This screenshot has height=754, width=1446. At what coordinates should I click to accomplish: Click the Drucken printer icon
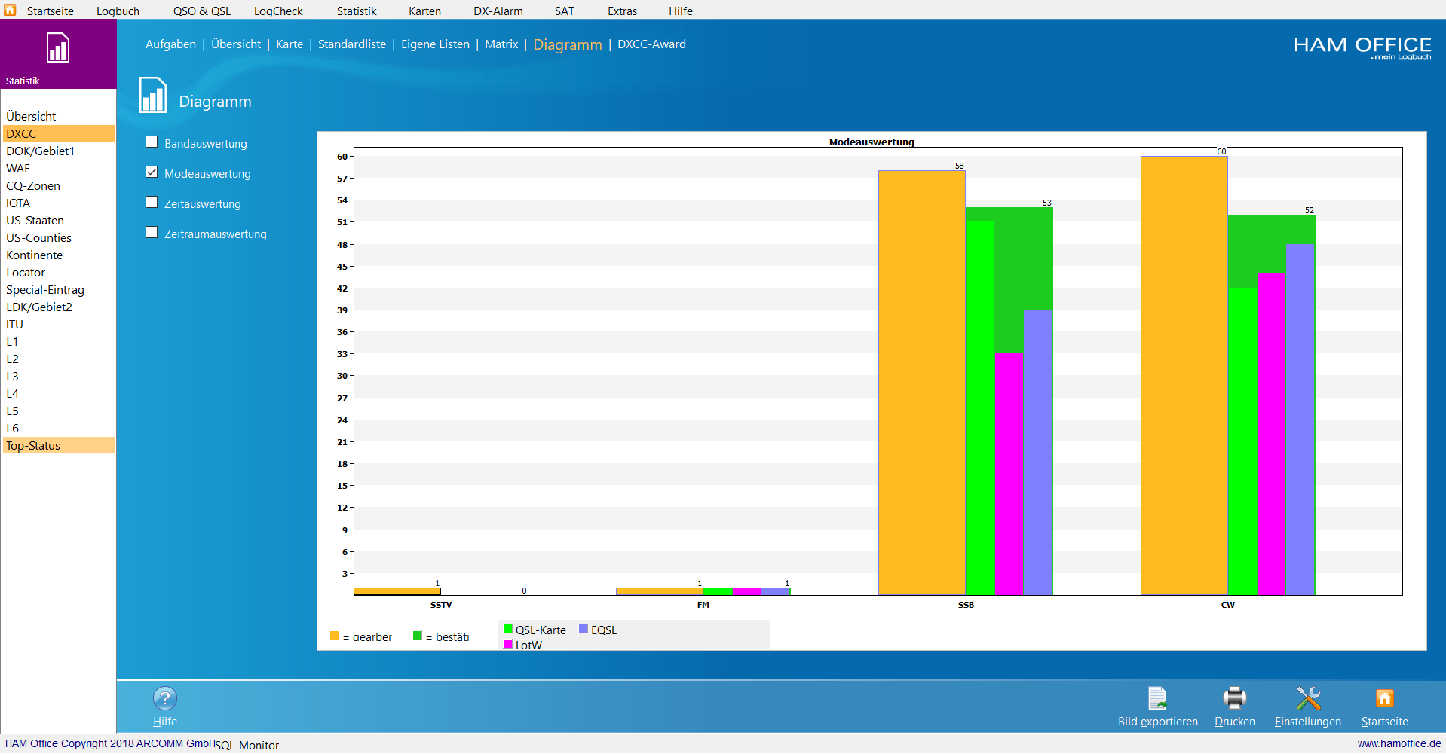point(1234,698)
